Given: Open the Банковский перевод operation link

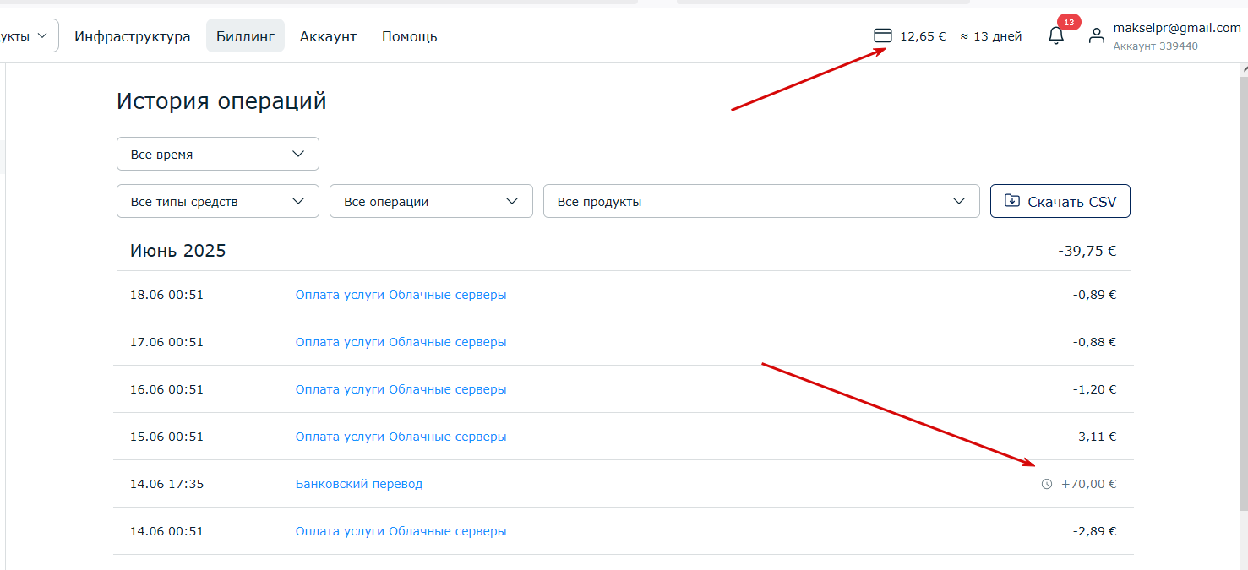Looking at the screenshot, I should 359,484.
